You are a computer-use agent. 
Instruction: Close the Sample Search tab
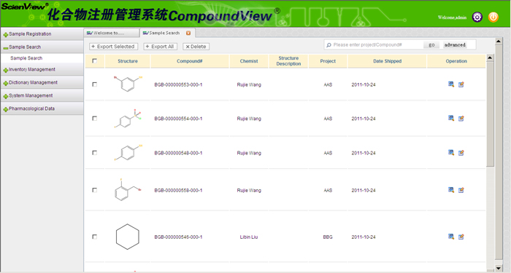click(x=188, y=33)
